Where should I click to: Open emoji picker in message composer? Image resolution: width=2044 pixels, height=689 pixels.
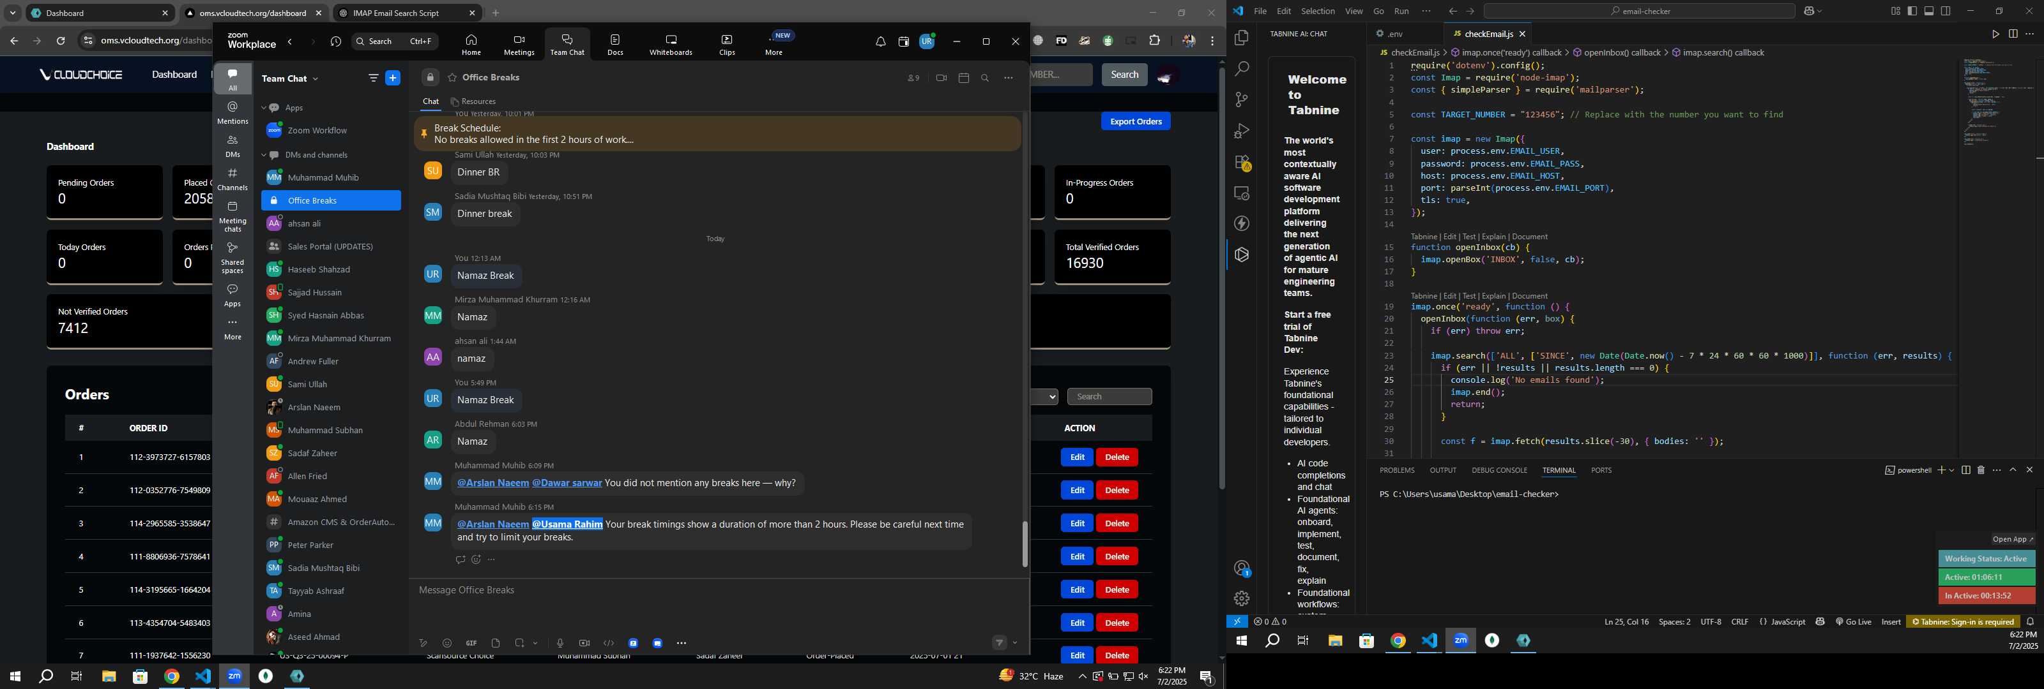[x=446, y=643]
